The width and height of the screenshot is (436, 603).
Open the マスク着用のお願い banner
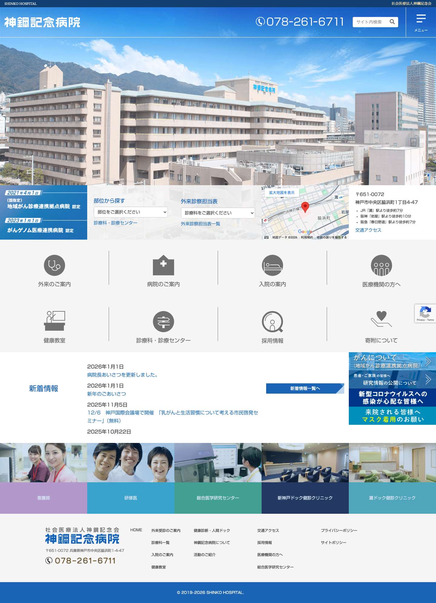[392, 416]
